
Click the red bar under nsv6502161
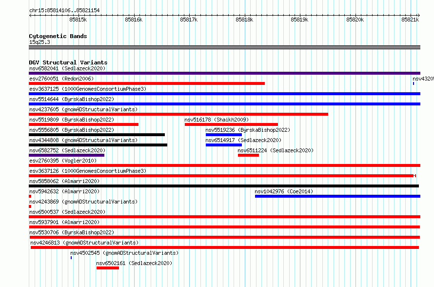point(108,268)
